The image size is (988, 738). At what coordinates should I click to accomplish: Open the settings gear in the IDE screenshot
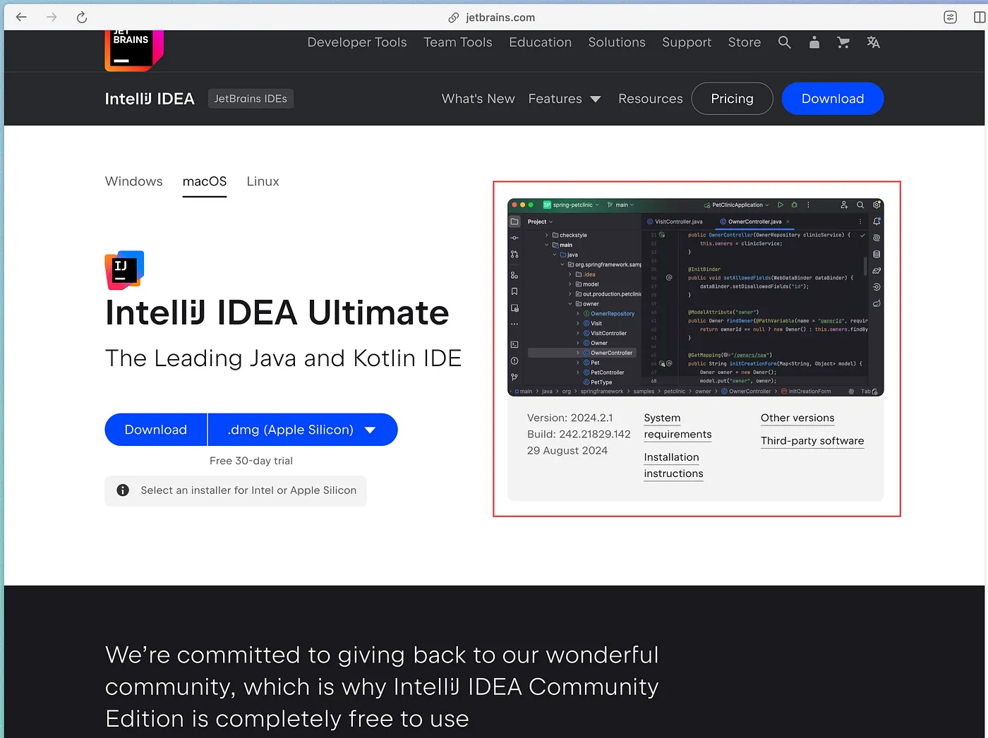pos(876,205)
